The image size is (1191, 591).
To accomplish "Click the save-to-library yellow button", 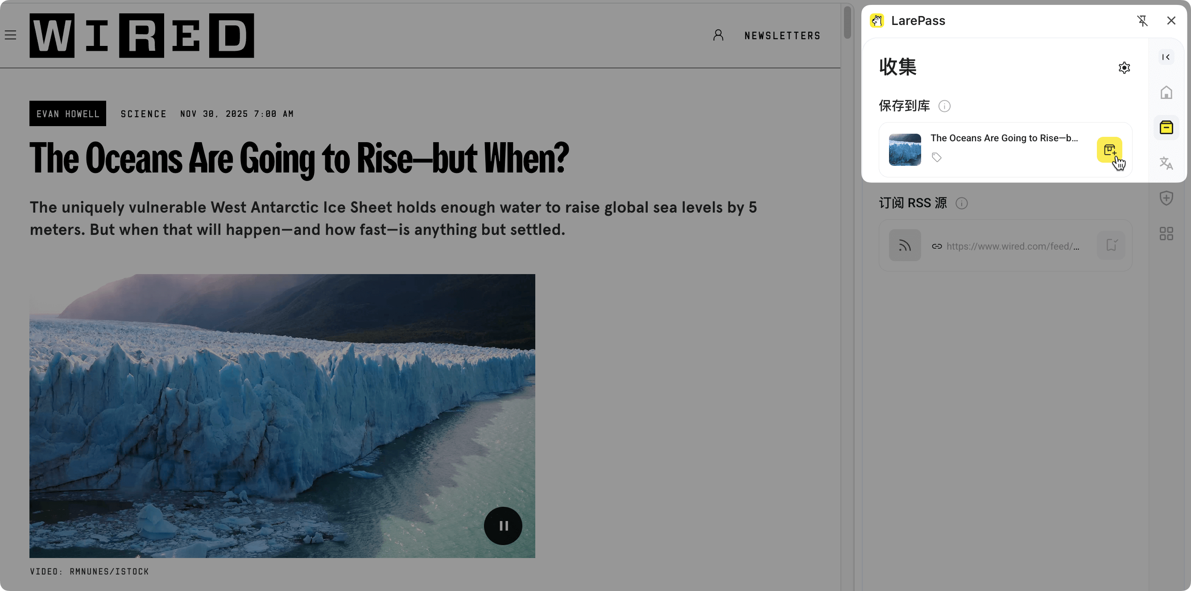I will (x=1109, y=150).
